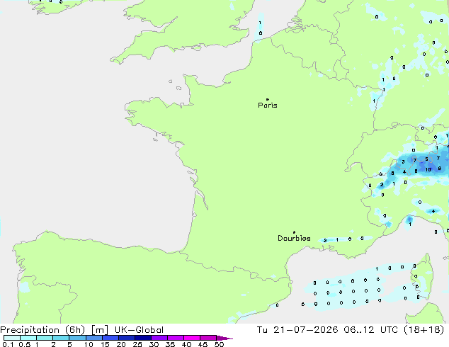Image resolution: width=449 pixels, height=347 pixels.
Task: Click the 35–40 legend color swatch
Action: pyautogui.click(x=175, y=338)
